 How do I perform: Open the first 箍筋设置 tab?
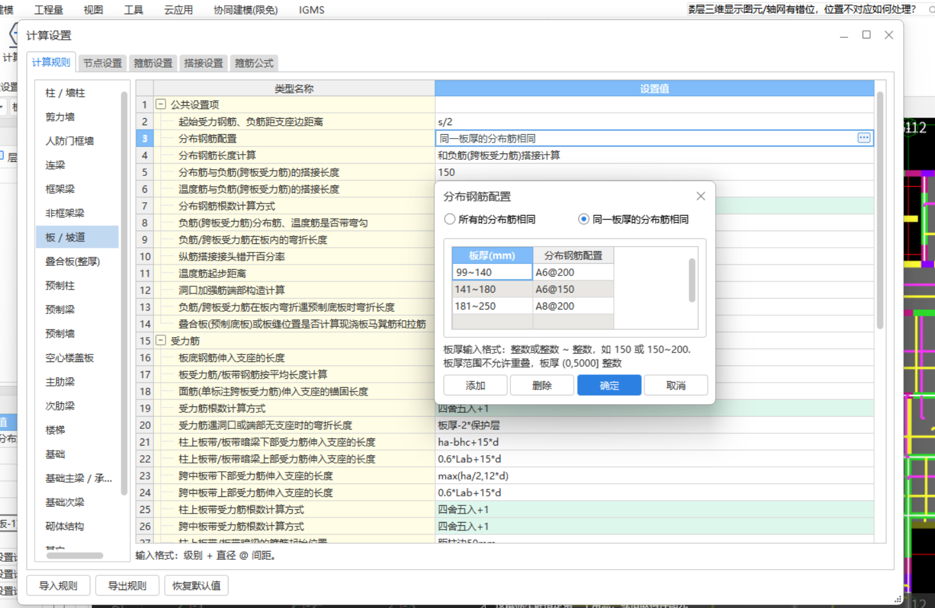tap(153, 63)
